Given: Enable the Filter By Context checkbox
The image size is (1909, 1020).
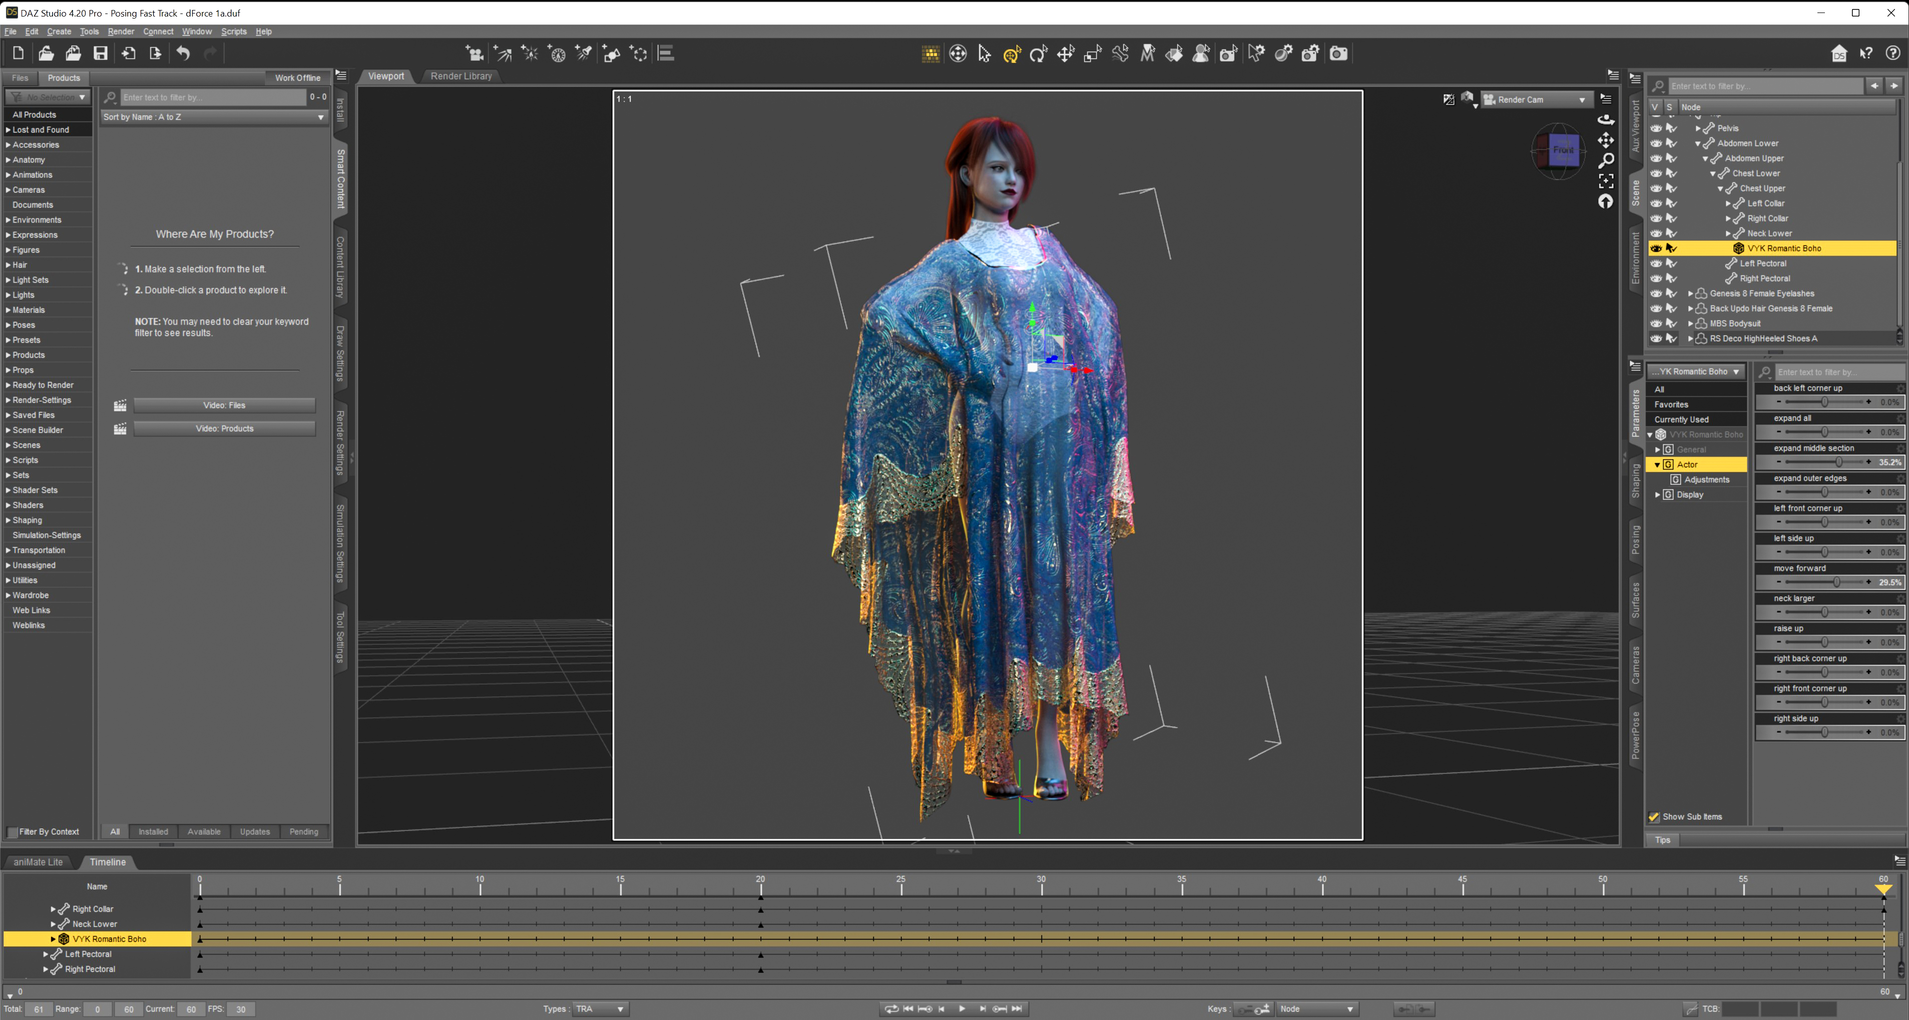Looking at the screenshot, I should pos(13,831).
